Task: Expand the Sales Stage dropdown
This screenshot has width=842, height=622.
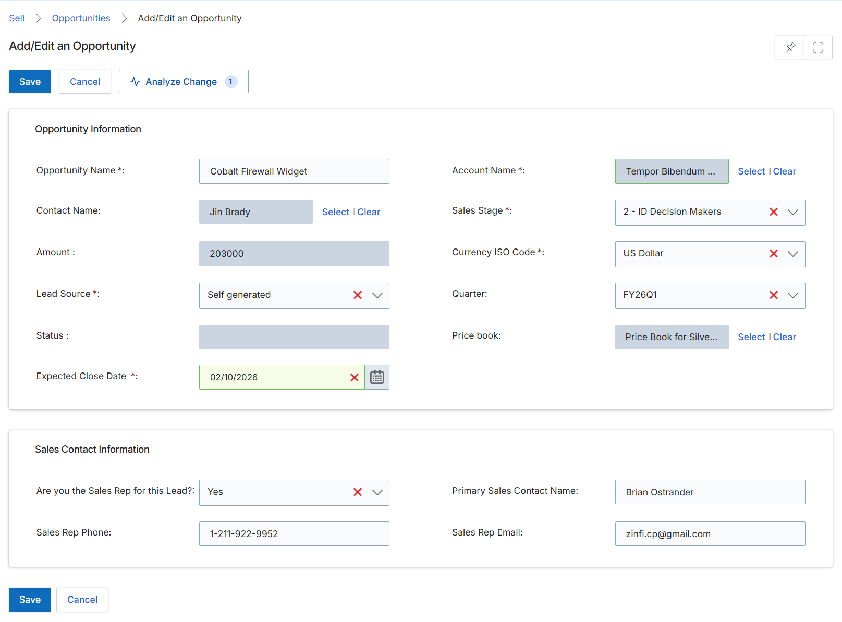Action: pos(793,212)
